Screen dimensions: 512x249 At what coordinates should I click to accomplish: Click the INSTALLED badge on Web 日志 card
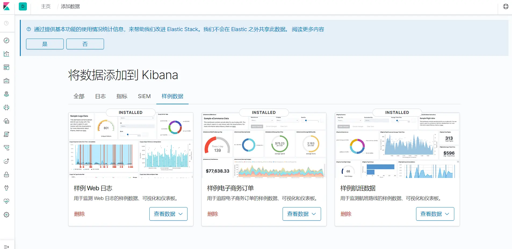click(131, 113)
